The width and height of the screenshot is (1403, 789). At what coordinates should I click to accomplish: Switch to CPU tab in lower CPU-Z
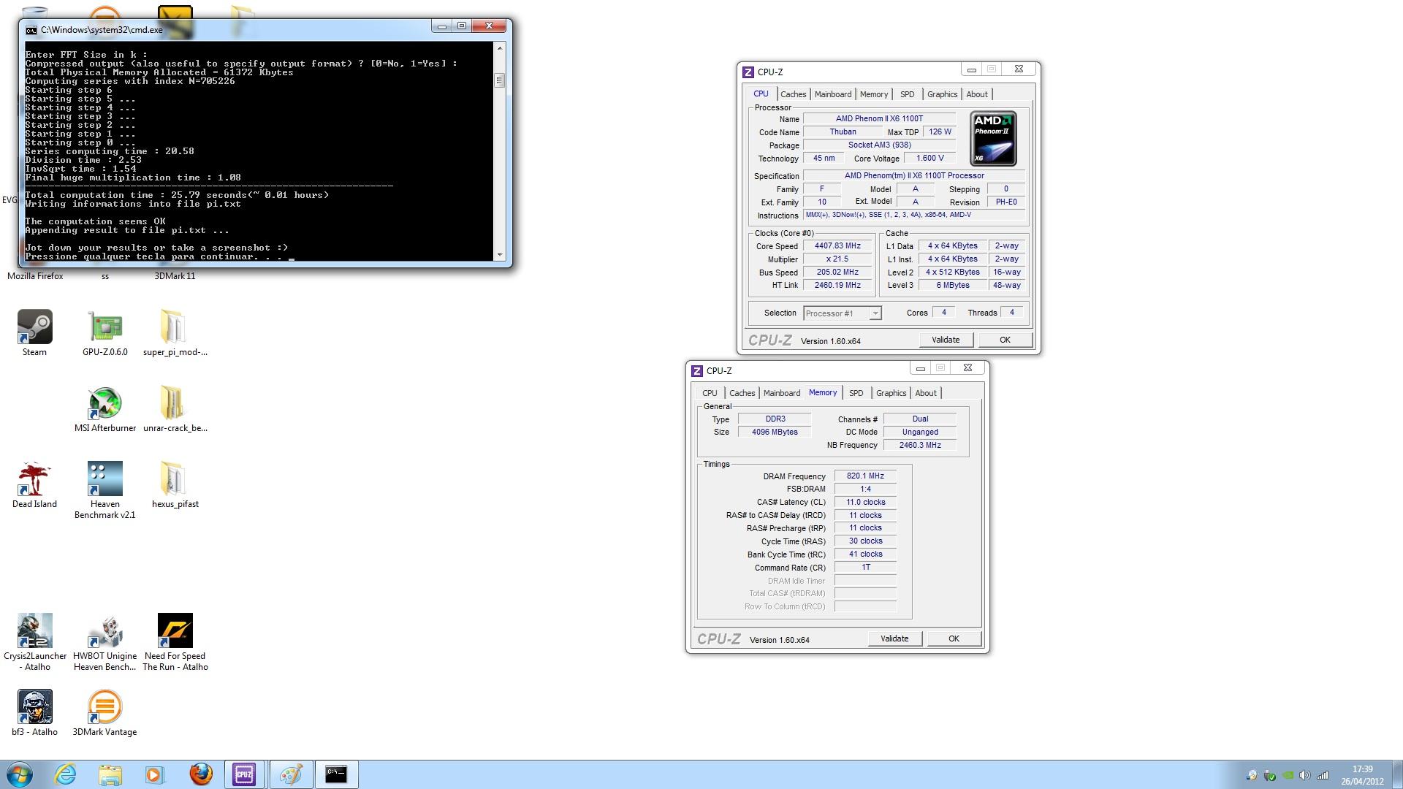click(710, 393)
